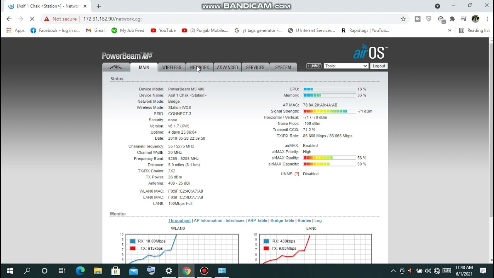Image resolution: width=494 pixels, height=278 pixels.
Task: Open the SERVICES tab
Action: point(255,67)
